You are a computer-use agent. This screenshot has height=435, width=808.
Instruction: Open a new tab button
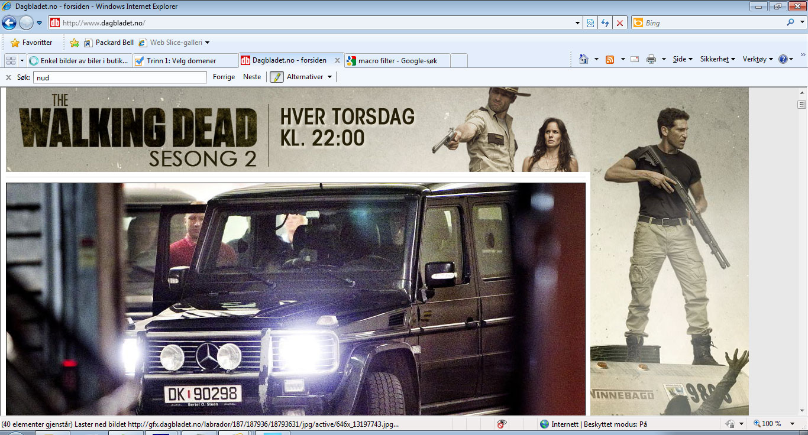click(459, 60)
